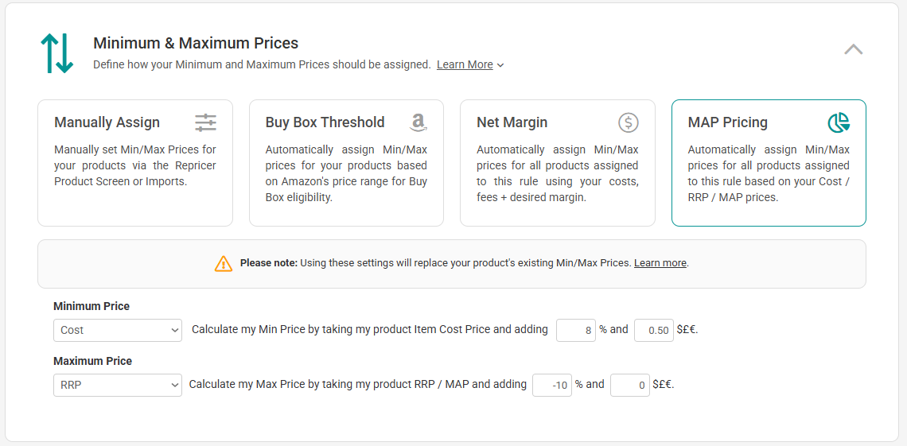Click the pie chart icon on MAP Pricing
907x446 pixels.
839,122
